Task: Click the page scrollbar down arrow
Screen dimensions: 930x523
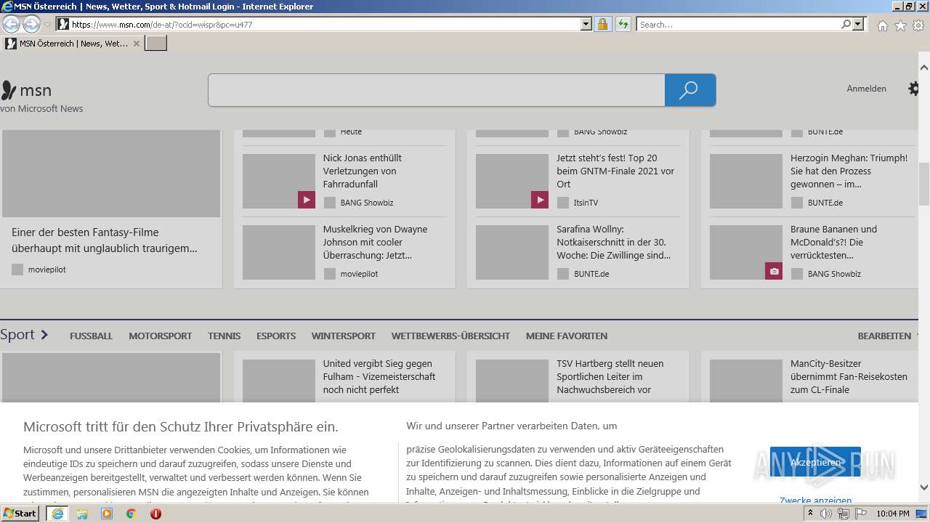Action: 924,487
